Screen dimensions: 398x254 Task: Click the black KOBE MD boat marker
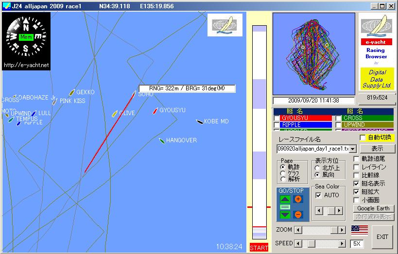click(200, 122)
